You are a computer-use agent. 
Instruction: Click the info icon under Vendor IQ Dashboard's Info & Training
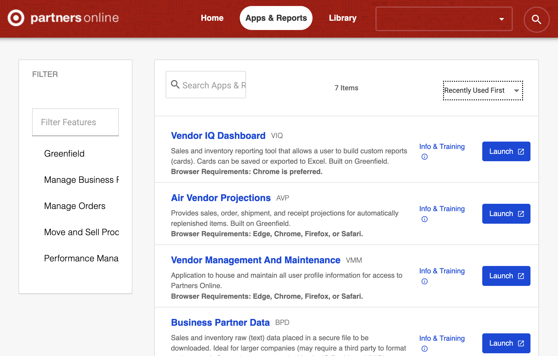[424, 156]
